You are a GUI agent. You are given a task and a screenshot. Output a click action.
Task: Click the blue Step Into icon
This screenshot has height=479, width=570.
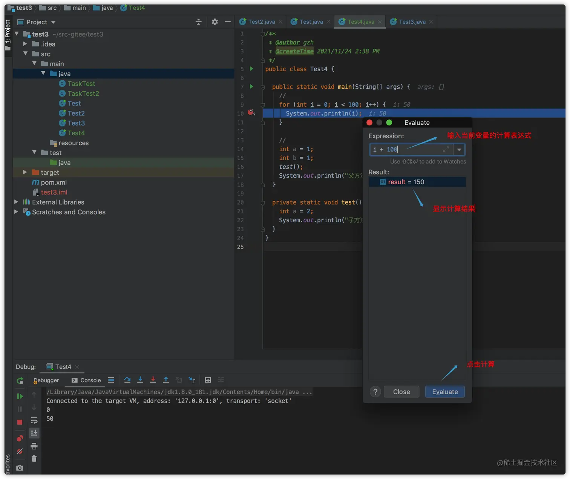pyautogui.click(x=140, y=380)
